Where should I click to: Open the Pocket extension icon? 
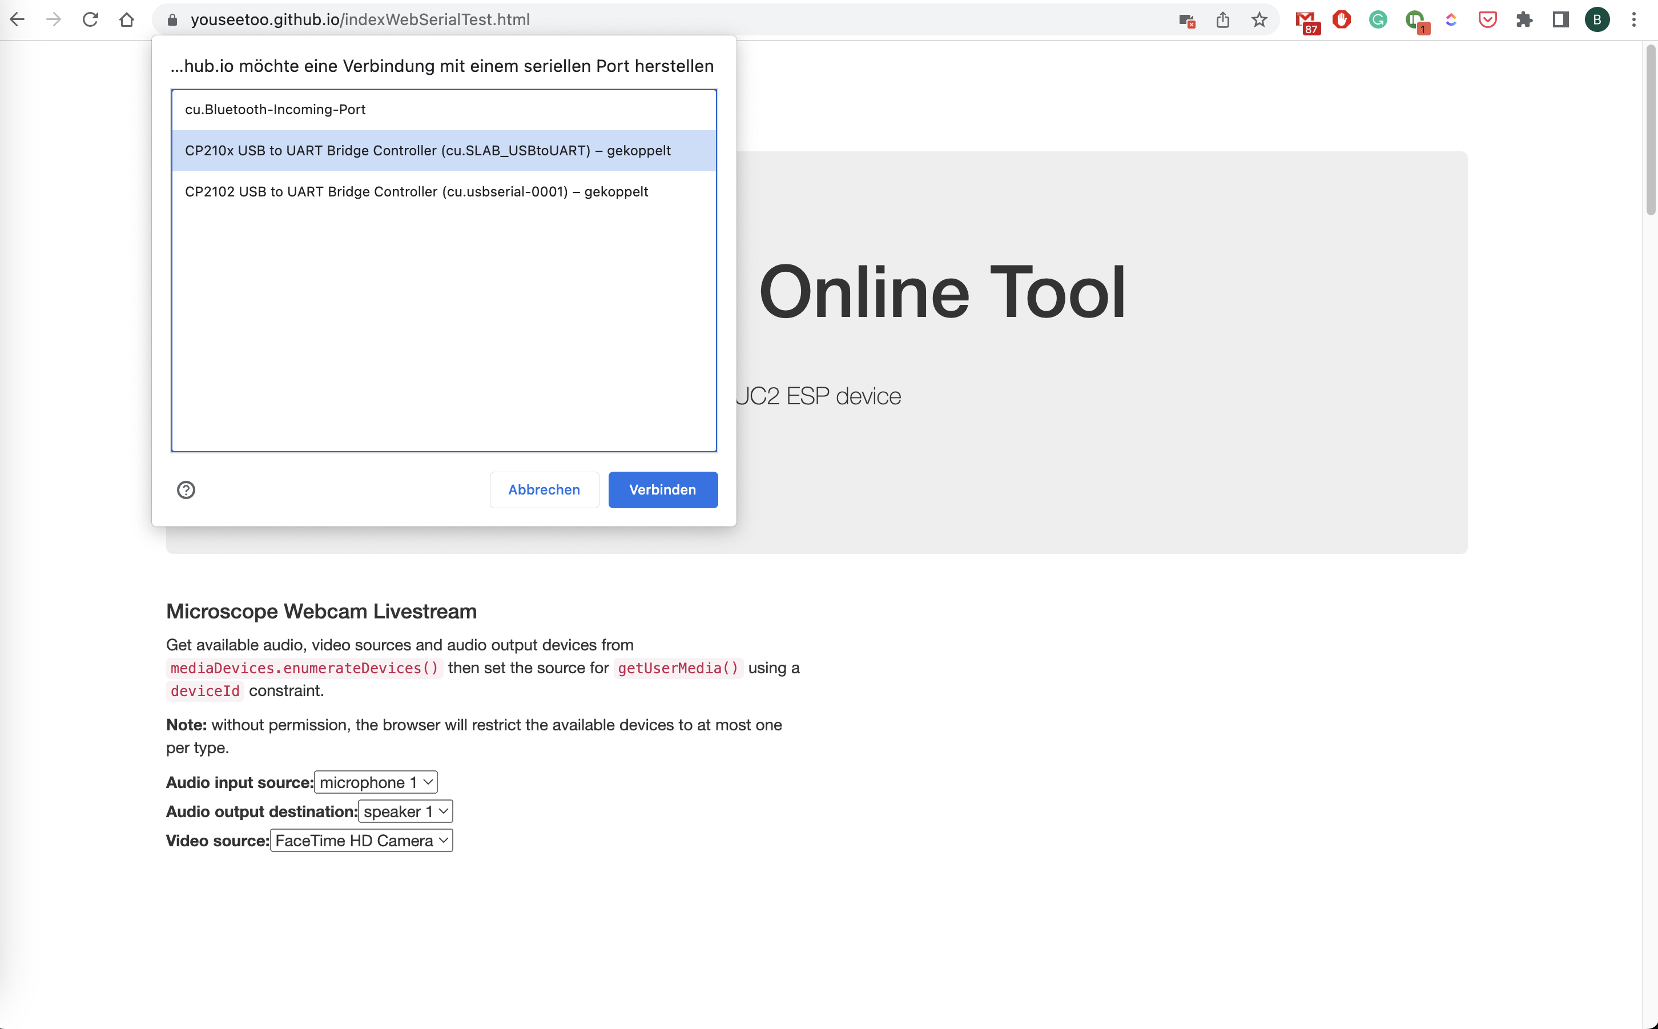coord(1487,20)
